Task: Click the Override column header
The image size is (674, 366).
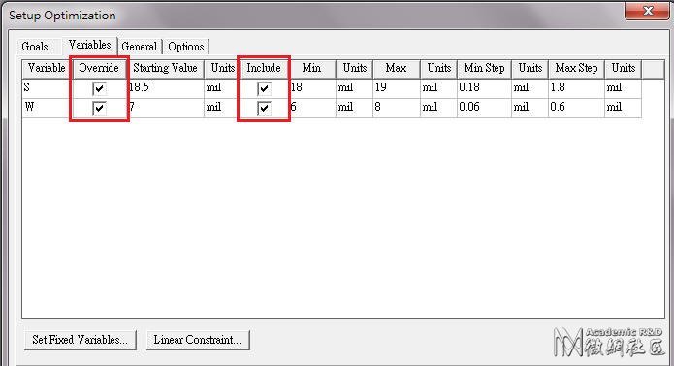Action: [99, 68]
